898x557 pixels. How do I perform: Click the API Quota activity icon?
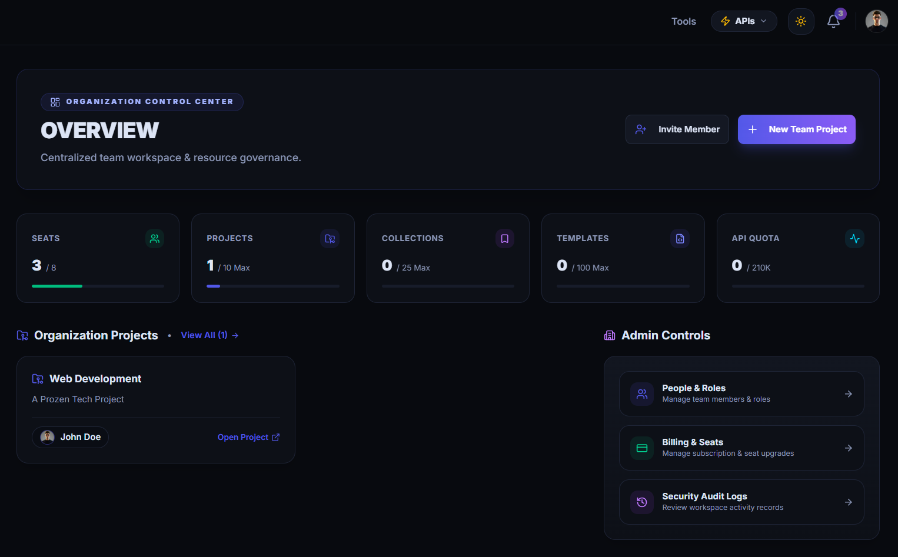855,239
